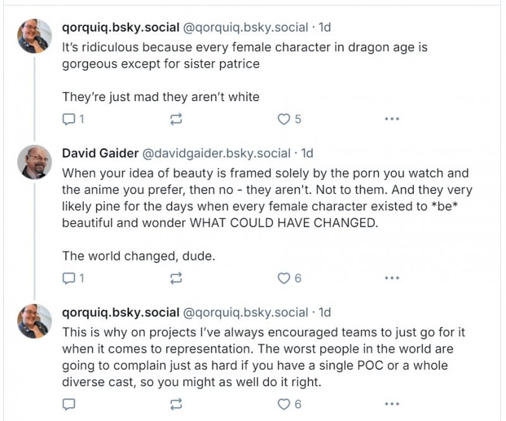Open David Gaider post's 1d timestamp
Screen dimensions: 506x421
tap(307, 154)
